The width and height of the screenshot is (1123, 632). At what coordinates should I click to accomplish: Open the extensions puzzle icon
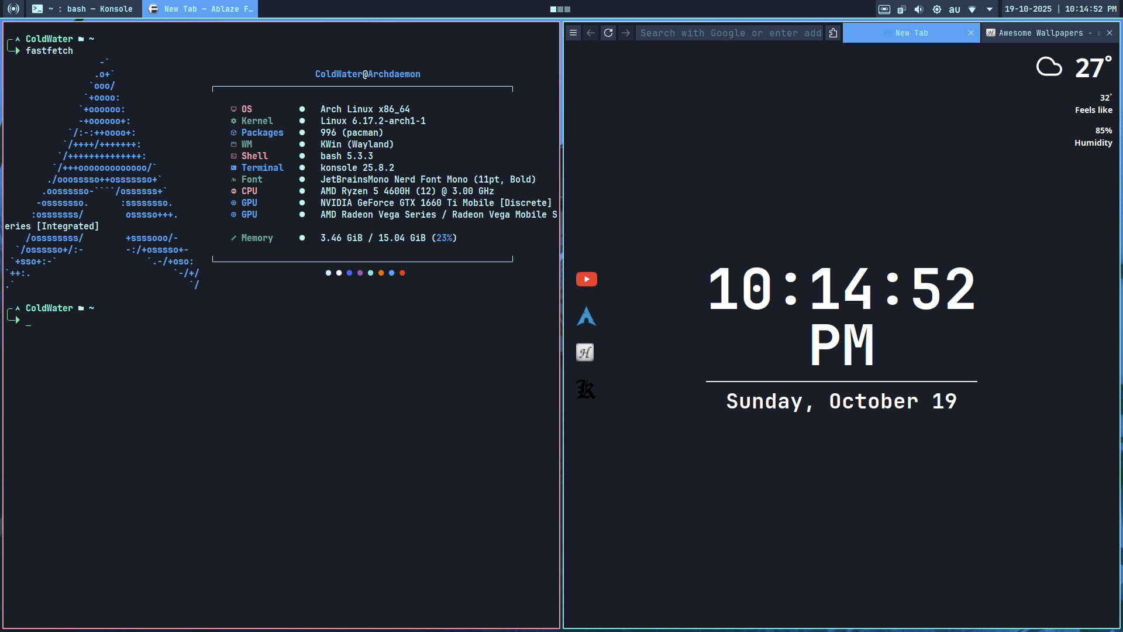pos(833,33)
